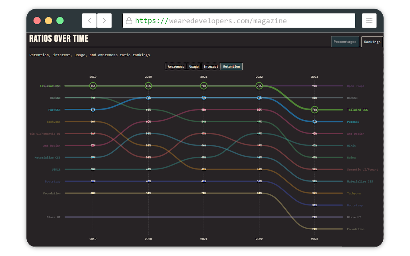Click Tailwind CSS 79% marker in 2022
410x256 pixels.
click(259, 86)
